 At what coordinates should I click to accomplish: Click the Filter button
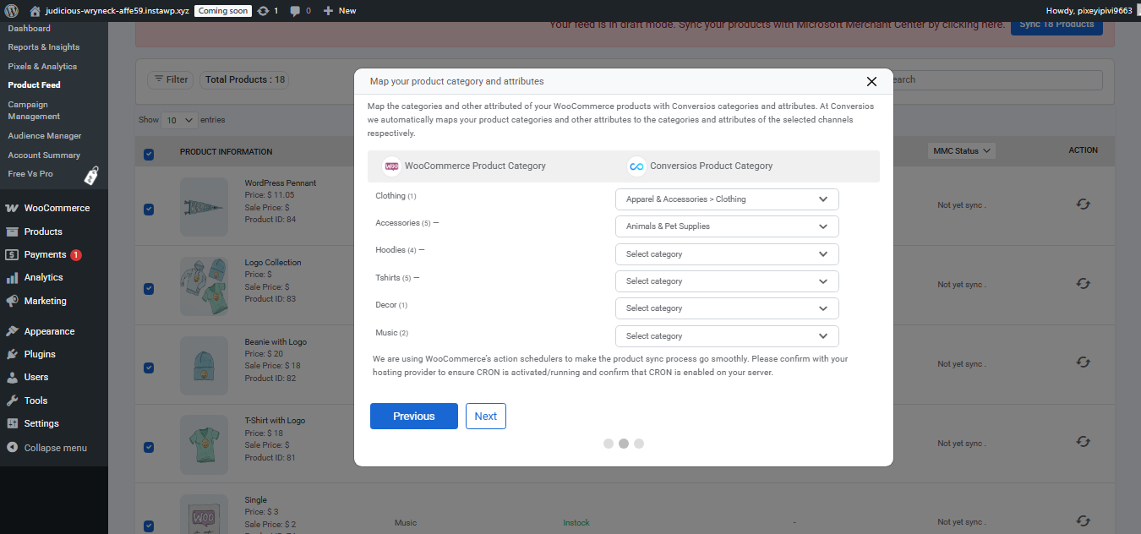pos(170,79)
